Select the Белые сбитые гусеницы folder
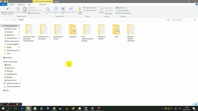Screen dimensions: 198x111 click(44, 31)
